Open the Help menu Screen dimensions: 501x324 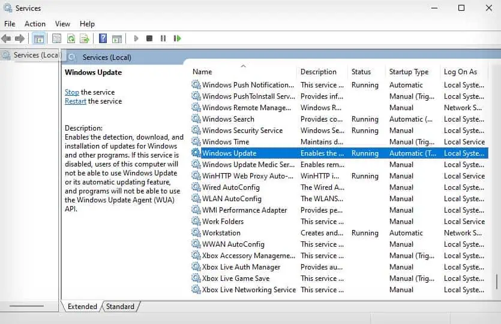click(x=87, y=24)
